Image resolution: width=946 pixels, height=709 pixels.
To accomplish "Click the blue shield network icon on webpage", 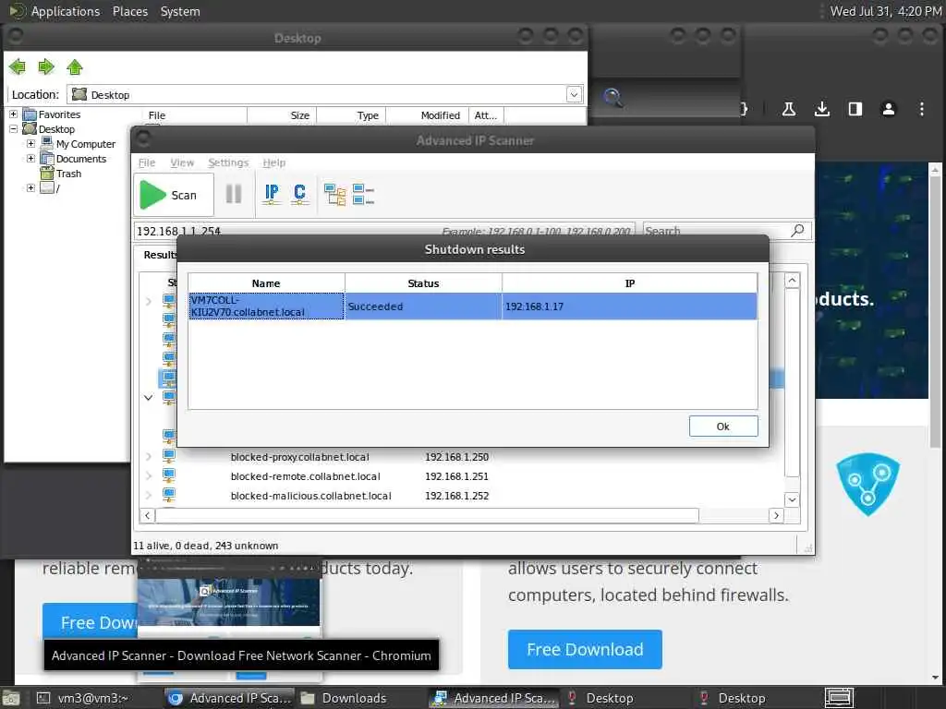I will point(867,484).
